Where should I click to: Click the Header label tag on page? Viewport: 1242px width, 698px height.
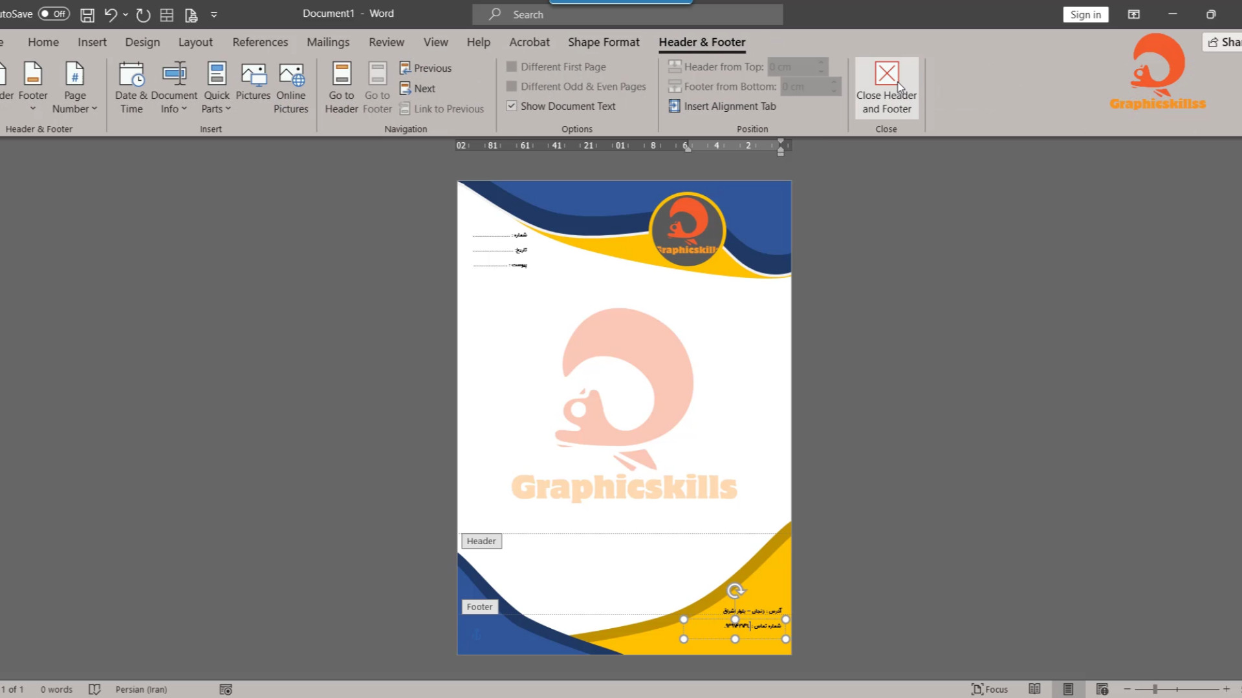481,541
